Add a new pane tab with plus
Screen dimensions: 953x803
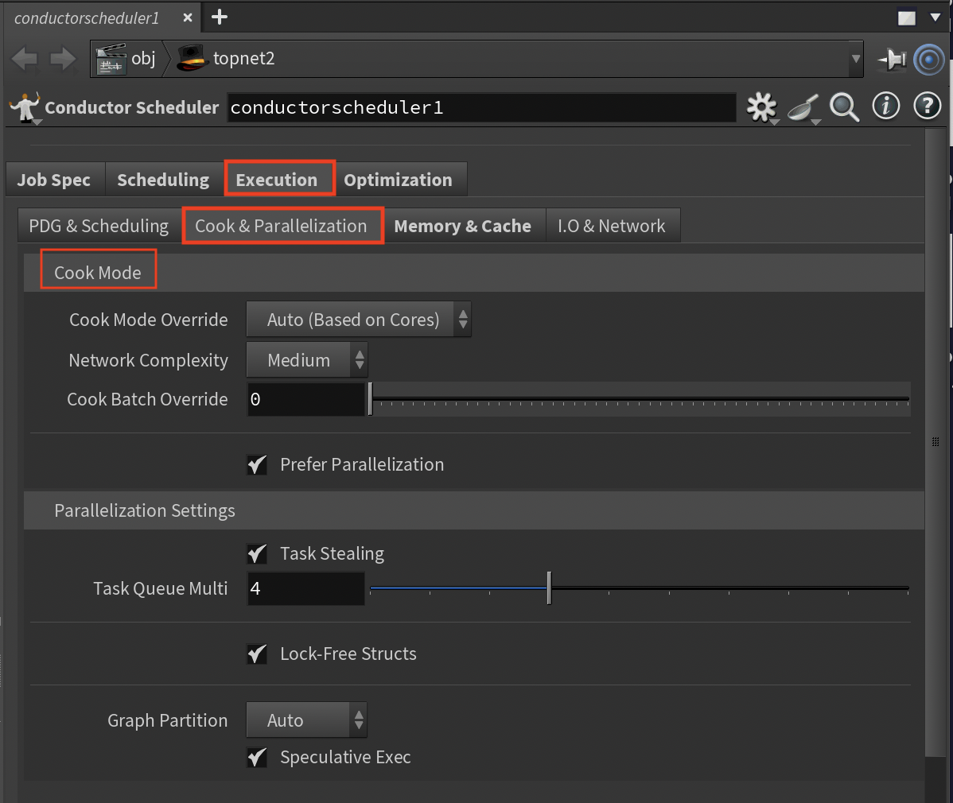click(x=220, y=17)
